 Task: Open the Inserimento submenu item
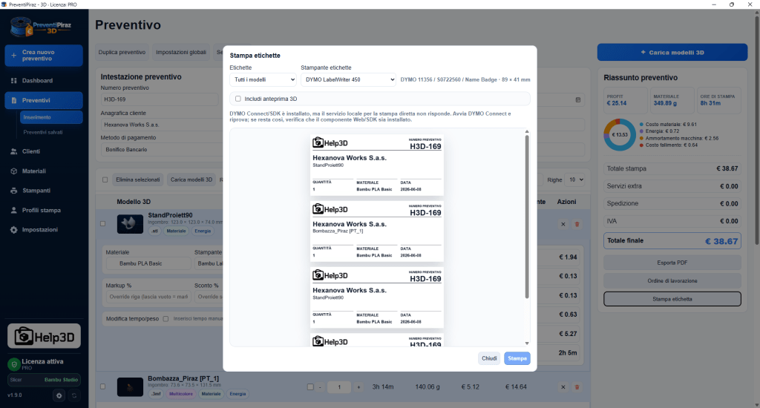tap(51, 117)
